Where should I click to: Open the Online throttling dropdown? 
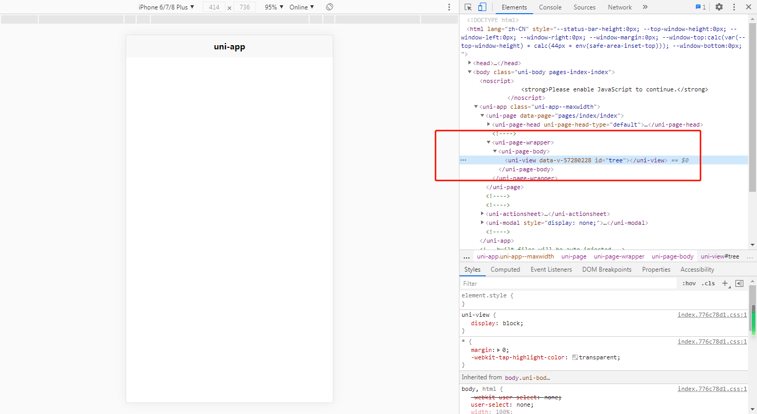302,7
